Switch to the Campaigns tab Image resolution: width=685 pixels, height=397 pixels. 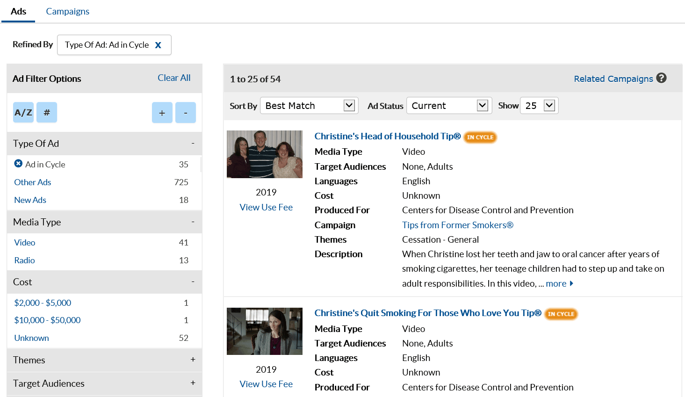tap(67, 11)
